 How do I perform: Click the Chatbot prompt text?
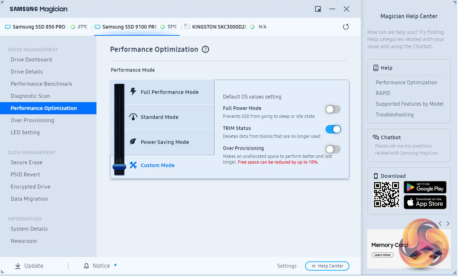(x=407, y=150)
